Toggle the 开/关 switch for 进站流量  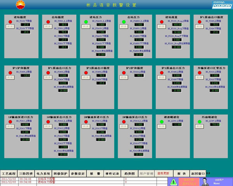[162, 27]
